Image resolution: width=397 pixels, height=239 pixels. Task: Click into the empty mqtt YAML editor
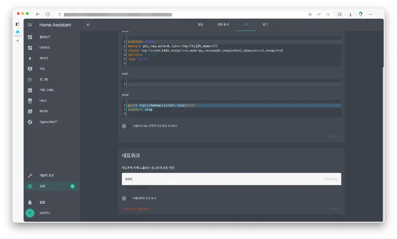pos(233,84)
